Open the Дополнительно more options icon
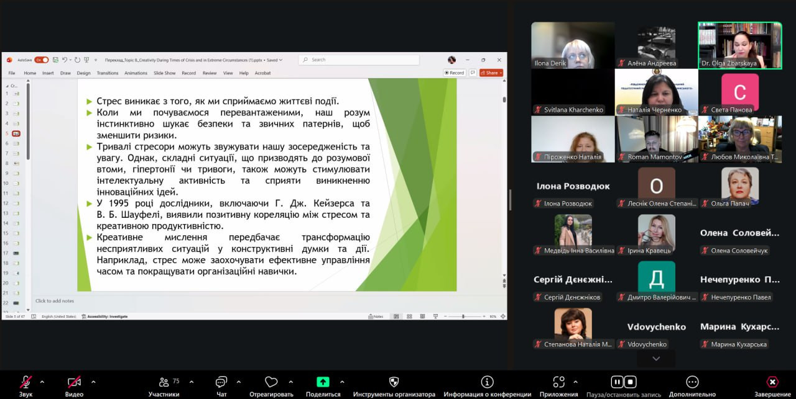 [692, 382]
